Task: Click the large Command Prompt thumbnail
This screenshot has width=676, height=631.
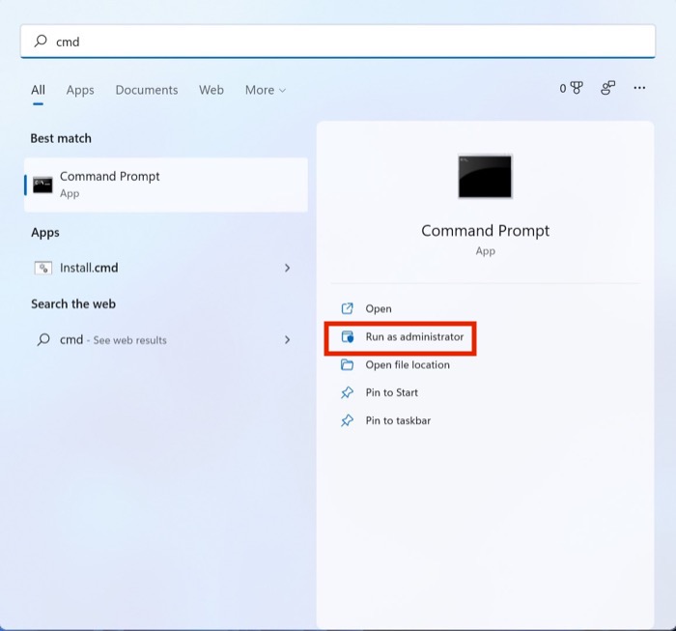Action: [x=485, y=177]
